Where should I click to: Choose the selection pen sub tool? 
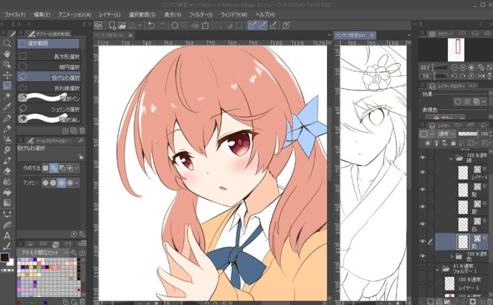(x=49, y=98)
